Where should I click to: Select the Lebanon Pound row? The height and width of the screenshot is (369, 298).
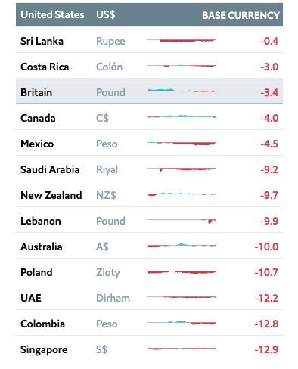click(x=149, y=220)
